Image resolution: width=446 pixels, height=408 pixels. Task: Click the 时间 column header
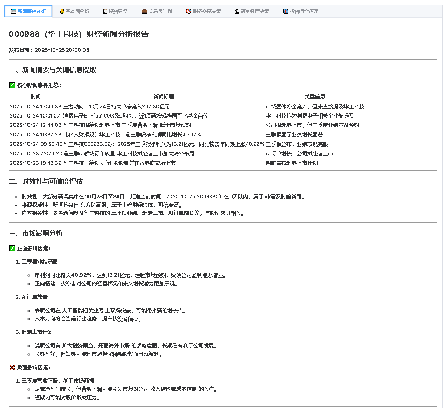click(36, 97)
